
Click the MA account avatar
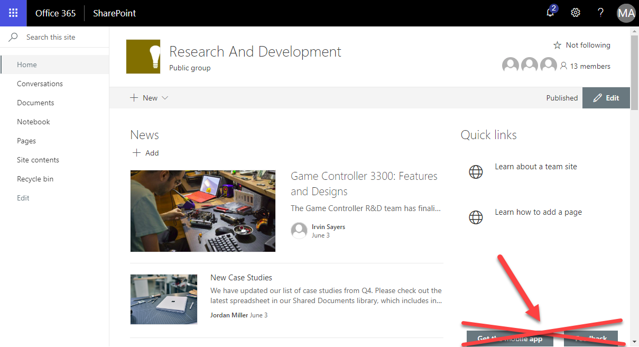coord(626,13)
